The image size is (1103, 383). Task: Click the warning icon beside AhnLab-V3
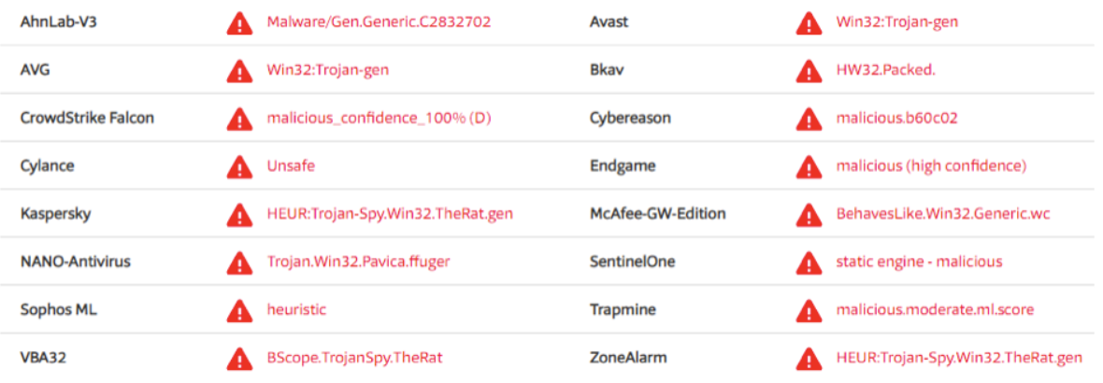[239, 23]
